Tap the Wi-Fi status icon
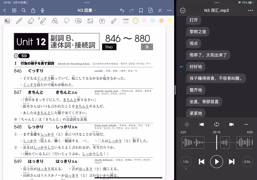This screenshot has height=180, width=257. tap(239, 3)
